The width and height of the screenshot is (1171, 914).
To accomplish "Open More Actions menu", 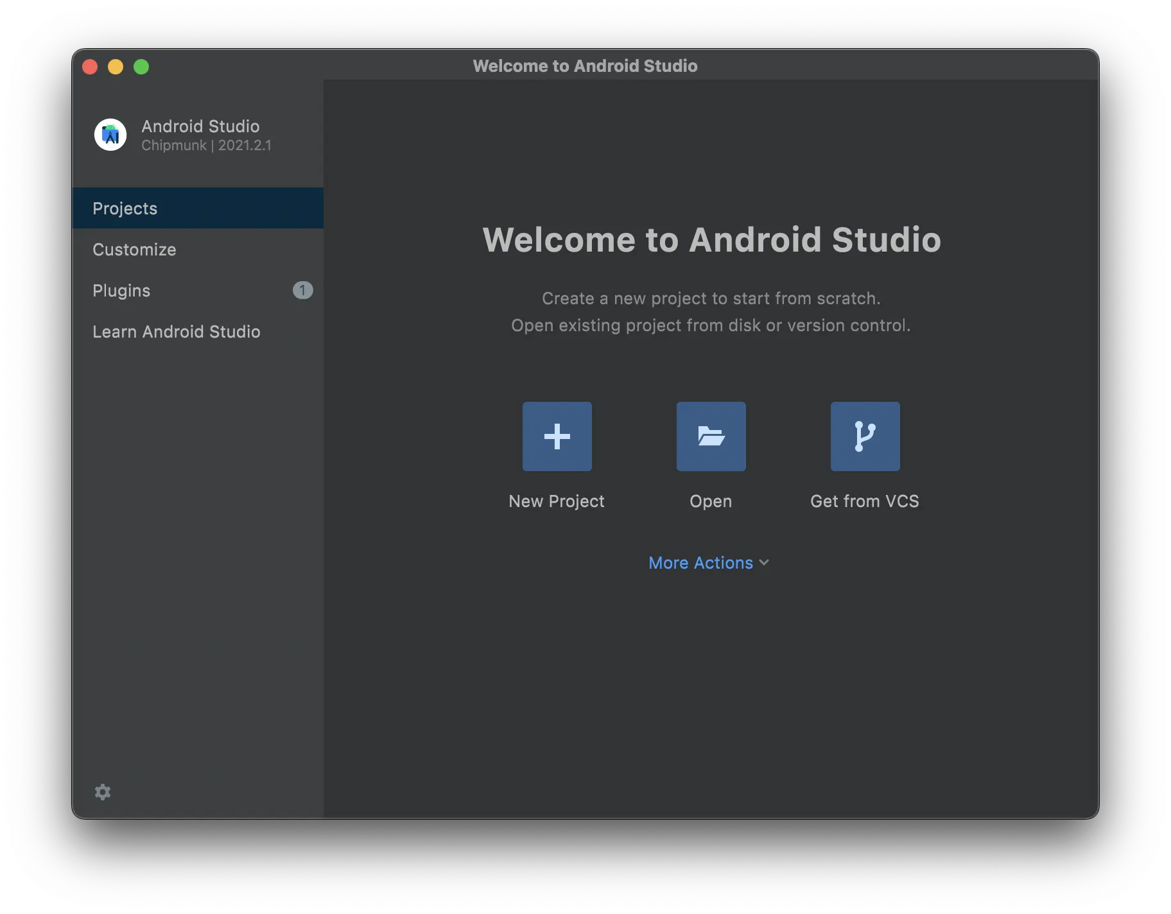I will click(700, 562).
